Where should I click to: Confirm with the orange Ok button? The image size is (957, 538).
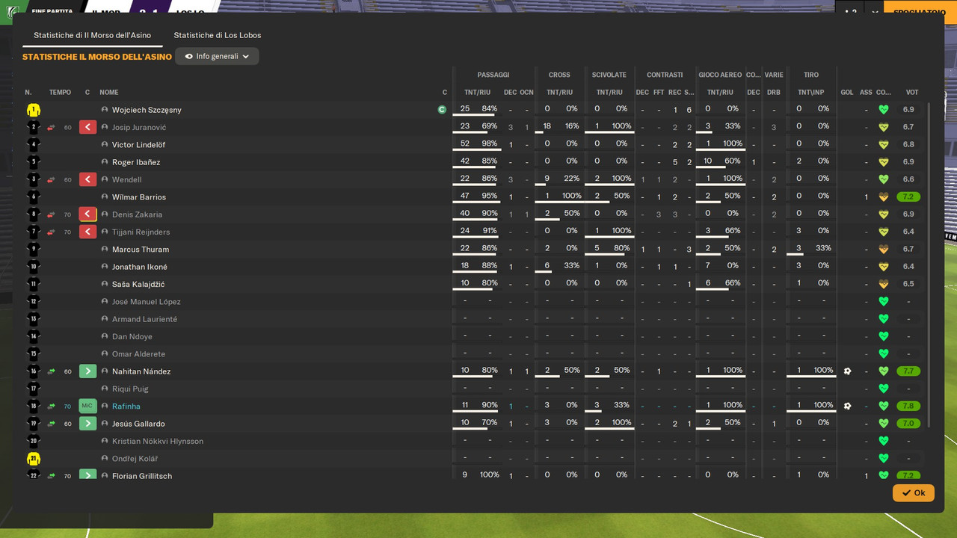click(x=914, y=493)
